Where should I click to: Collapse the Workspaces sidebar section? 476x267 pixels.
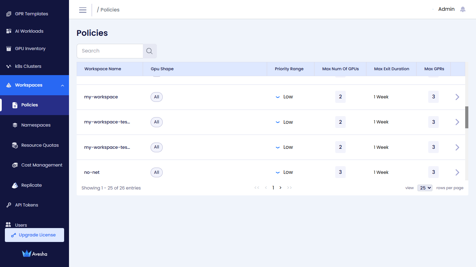pyautogui.click(x=62, y=85)
